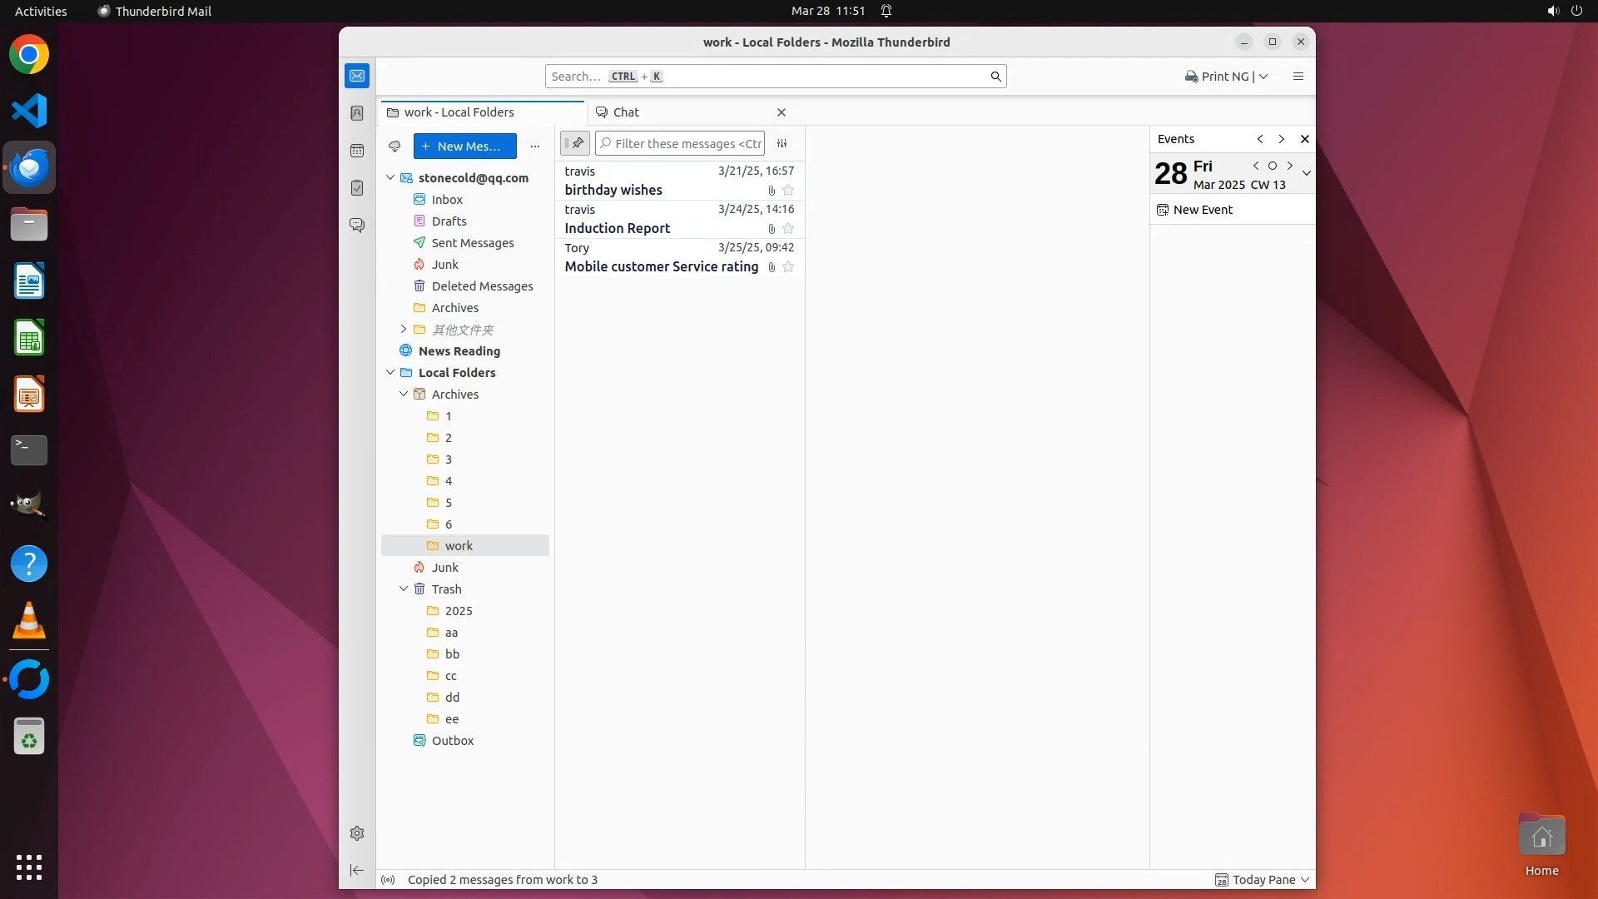Collapse the stonecold@qq.com account tree

point(390,178)
